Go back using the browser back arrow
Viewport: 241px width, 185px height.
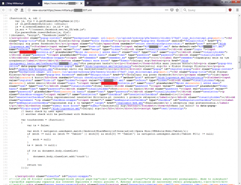(4, 10)
